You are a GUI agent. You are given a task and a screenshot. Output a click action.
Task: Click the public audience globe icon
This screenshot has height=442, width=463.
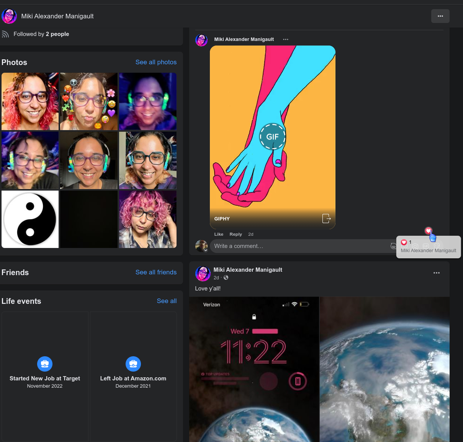coord(226,278)
